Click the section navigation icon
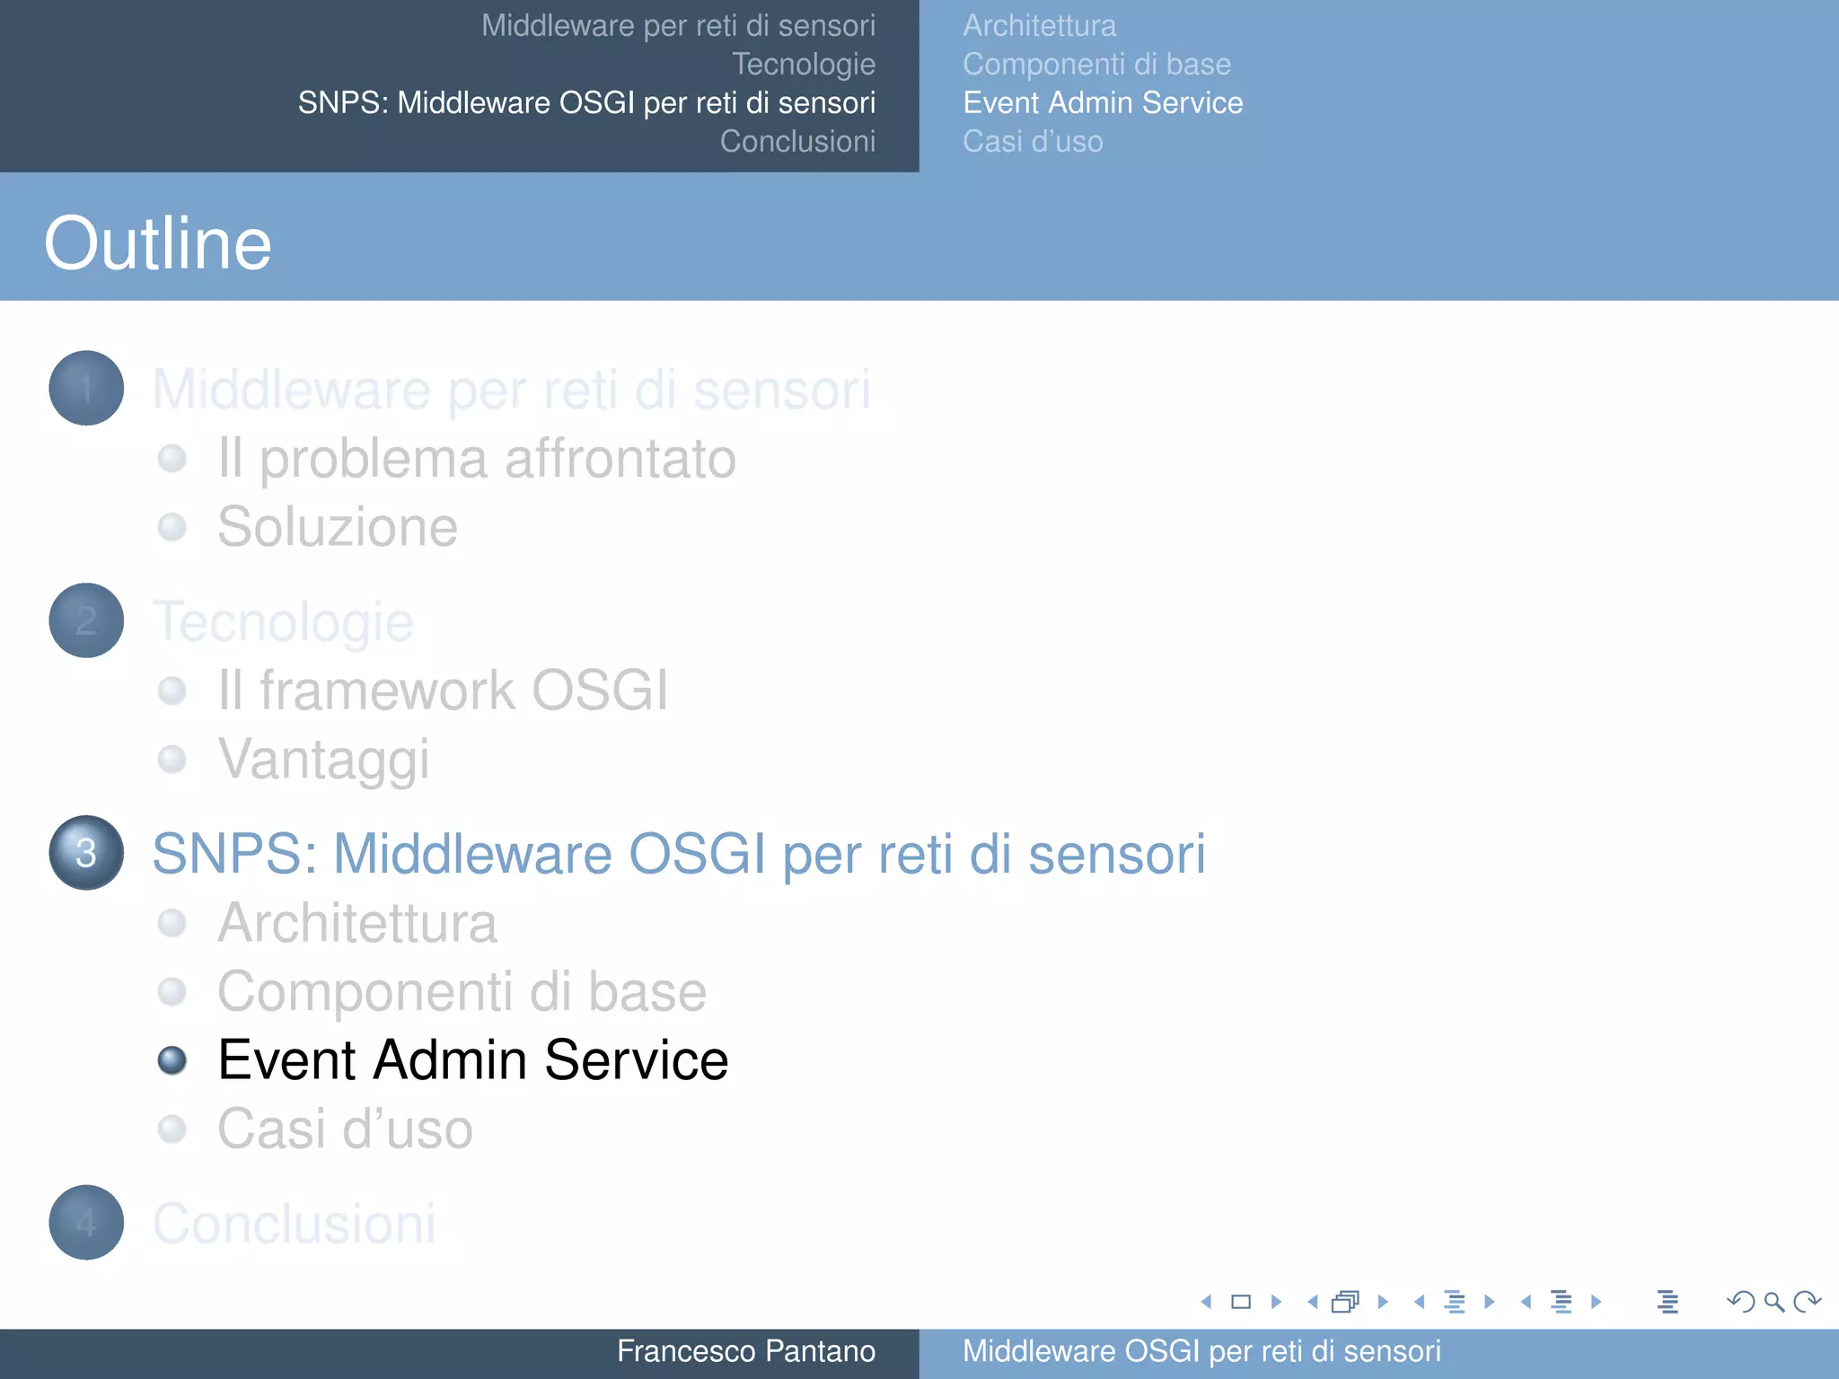Viewport: 1839px width, 1379px height. [x=1562, y=1301]
